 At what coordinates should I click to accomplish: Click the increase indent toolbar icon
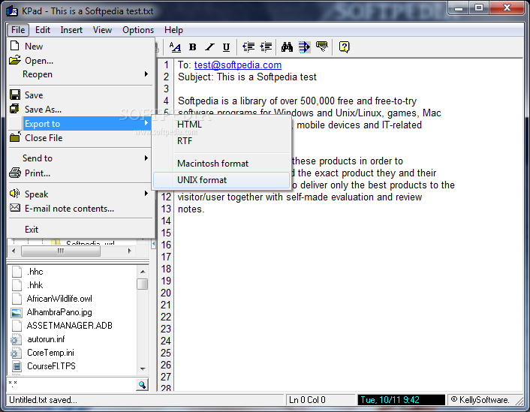[x=266, y=47]
